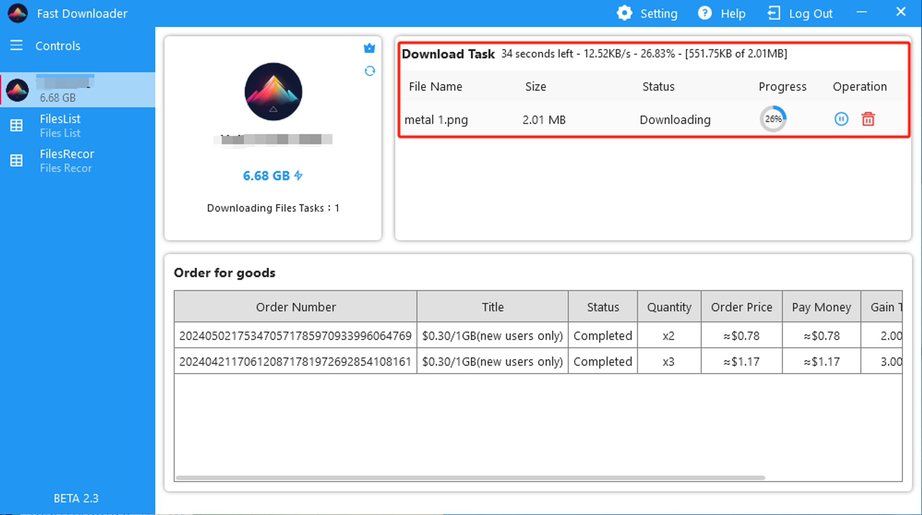The image size is (922, 515).
Task: Click the horizontal scrollbar of orders table
Action: click(x=470, y=478)
